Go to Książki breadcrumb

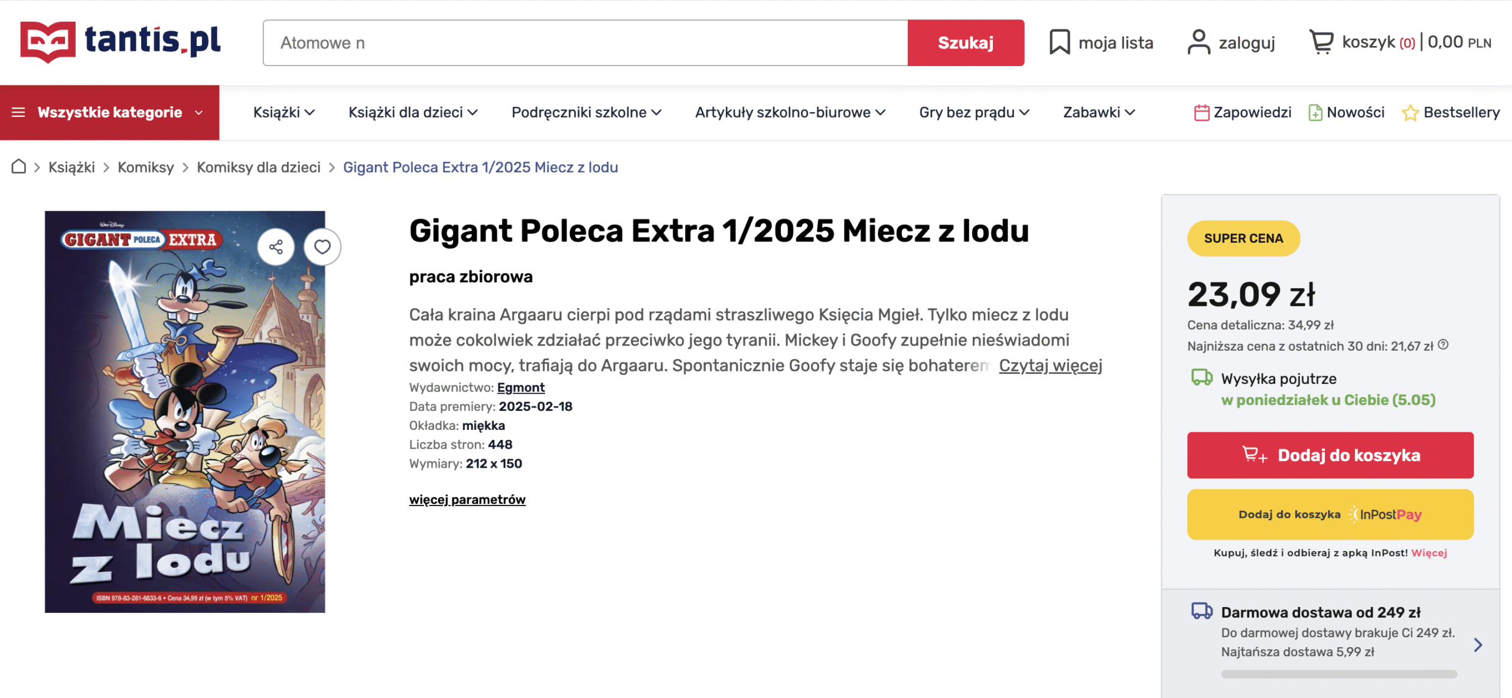click(x=71, y=167)
